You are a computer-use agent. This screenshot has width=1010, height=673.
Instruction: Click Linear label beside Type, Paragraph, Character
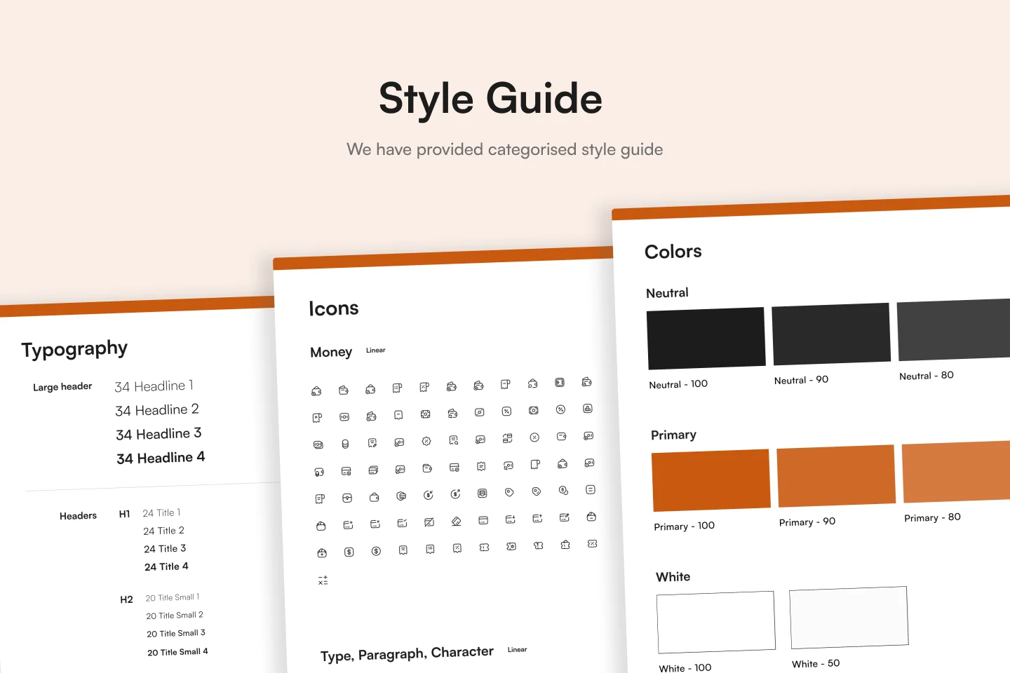(x=517, y=650)
